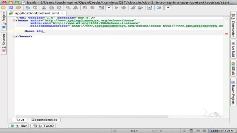The image size is (237, 133).
Task: Save all with the floppy disk icon
Action: pos(11,7)
